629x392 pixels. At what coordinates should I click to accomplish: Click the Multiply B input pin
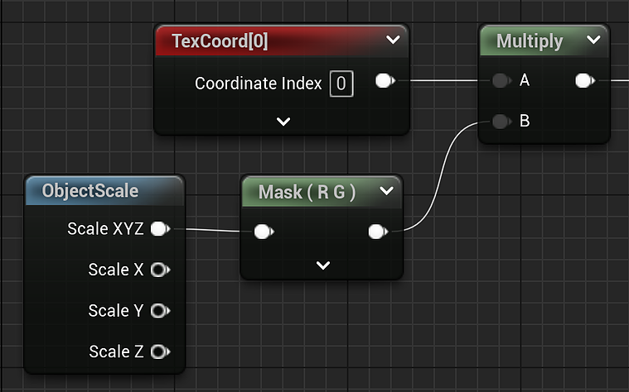pos(501,121)
